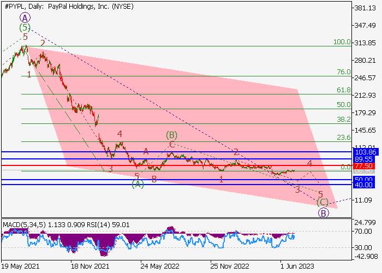Click the 76.0 Fibonacci level label
Screen dimensions: 382x273
click(x=344, y=72)
